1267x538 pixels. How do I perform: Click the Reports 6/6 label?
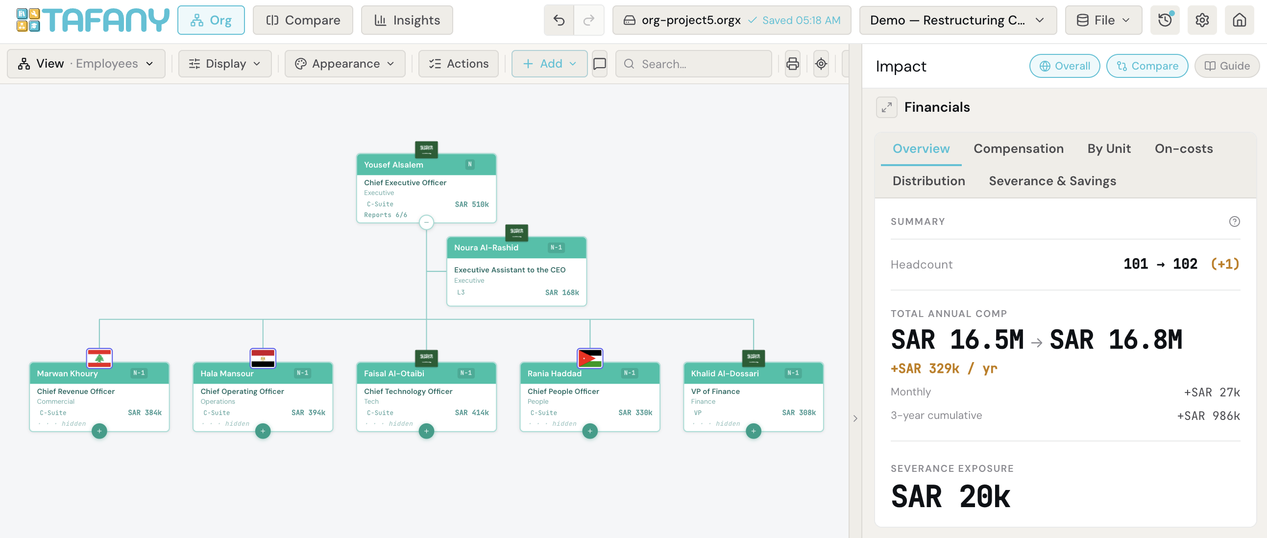pos(385,215)
